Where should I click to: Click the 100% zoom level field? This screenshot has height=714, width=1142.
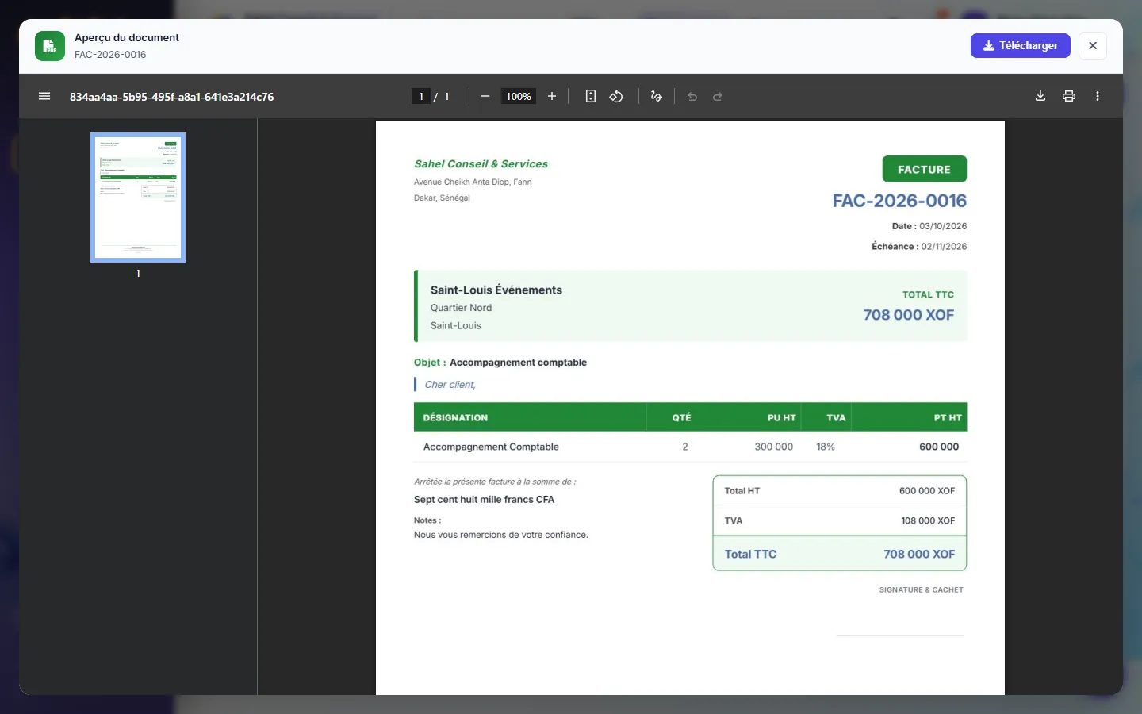click(519, 96)
